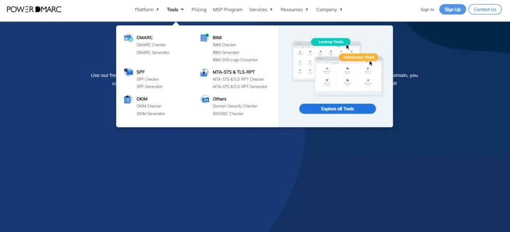Click the Generator Tools label in the illustration

359,57
